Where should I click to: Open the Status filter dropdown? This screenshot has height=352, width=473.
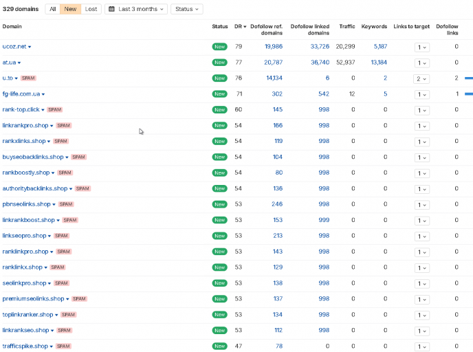pos(187,9)
